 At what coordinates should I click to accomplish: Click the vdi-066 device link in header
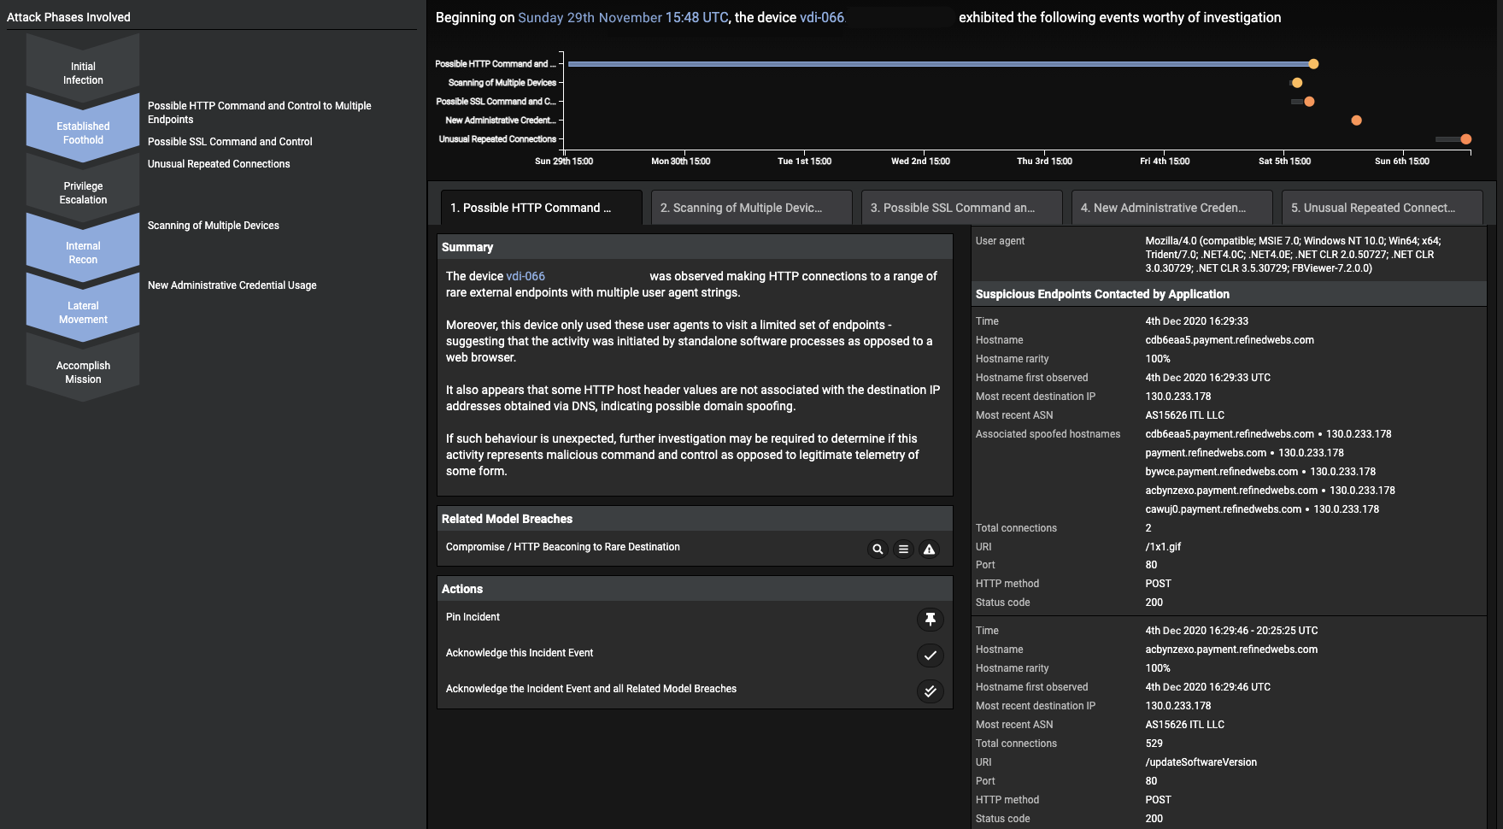point(822,17)
